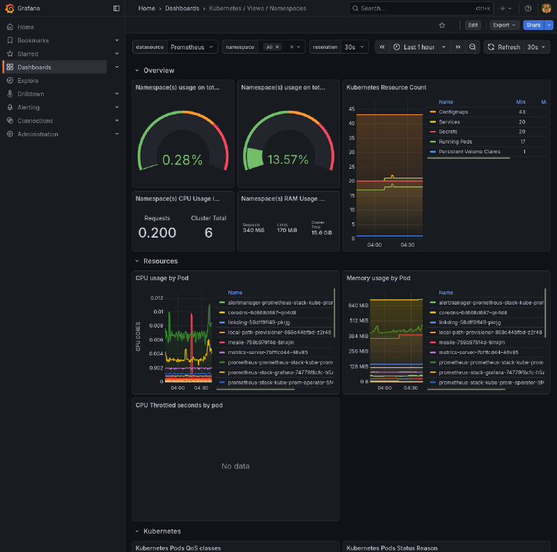Collapse the navigation sidebar

point(116,8)
